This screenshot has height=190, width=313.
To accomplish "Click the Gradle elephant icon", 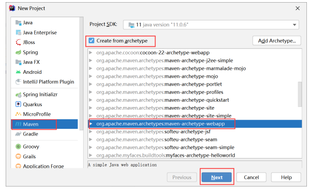I will (18, 134).
